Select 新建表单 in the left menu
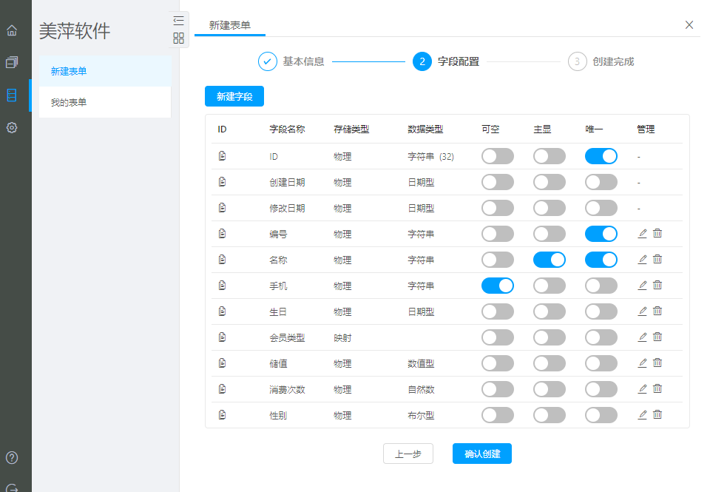The height and width of the screenshot is (492, 710). pyautogui.click(x=105, y=71)
